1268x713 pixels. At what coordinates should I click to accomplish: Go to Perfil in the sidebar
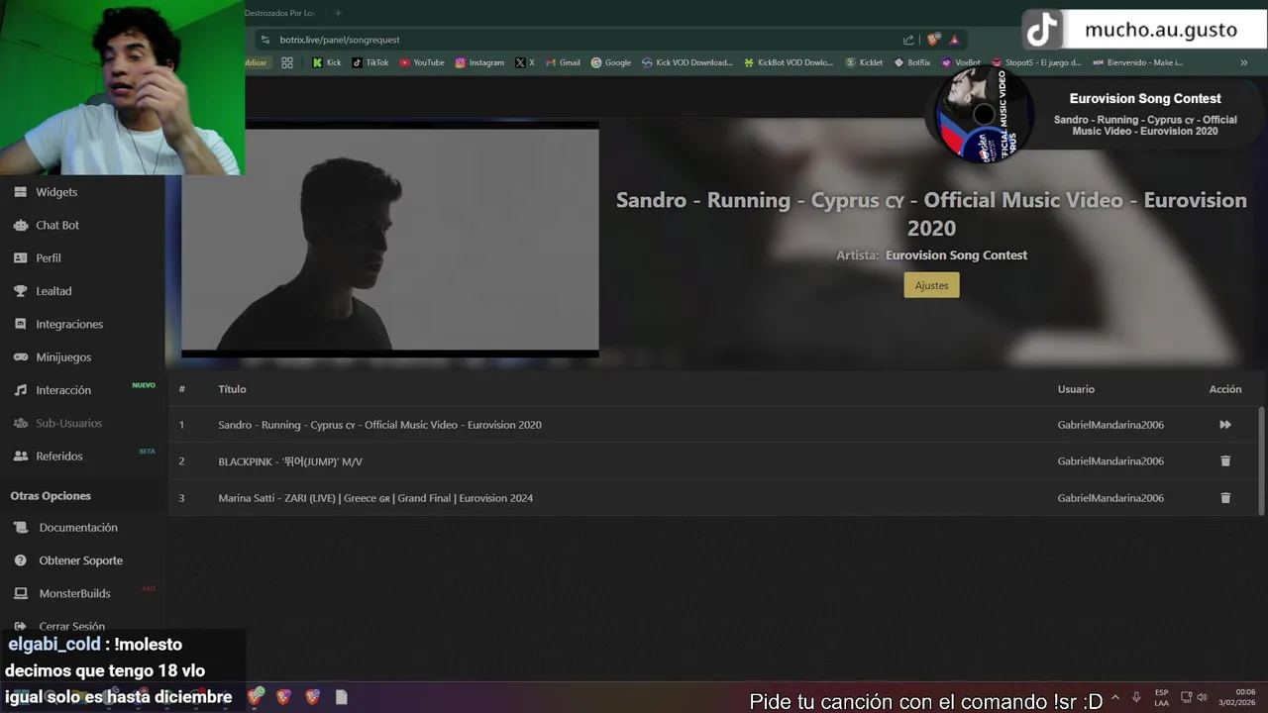[49, 257]
